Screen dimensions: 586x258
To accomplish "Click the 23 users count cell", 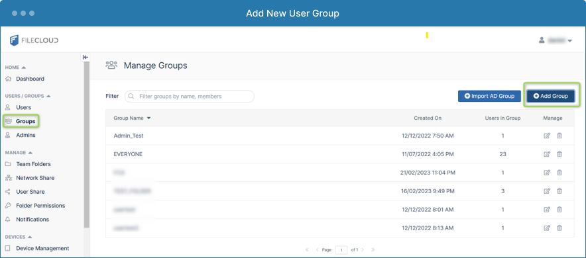I will point(502,154).
